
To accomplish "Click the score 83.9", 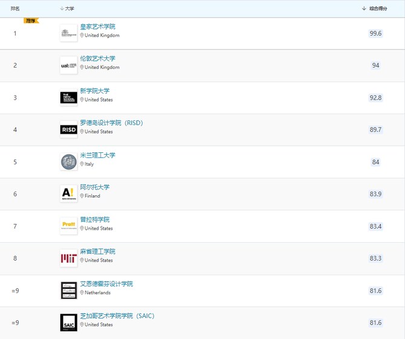I will [x=375, y=194].
